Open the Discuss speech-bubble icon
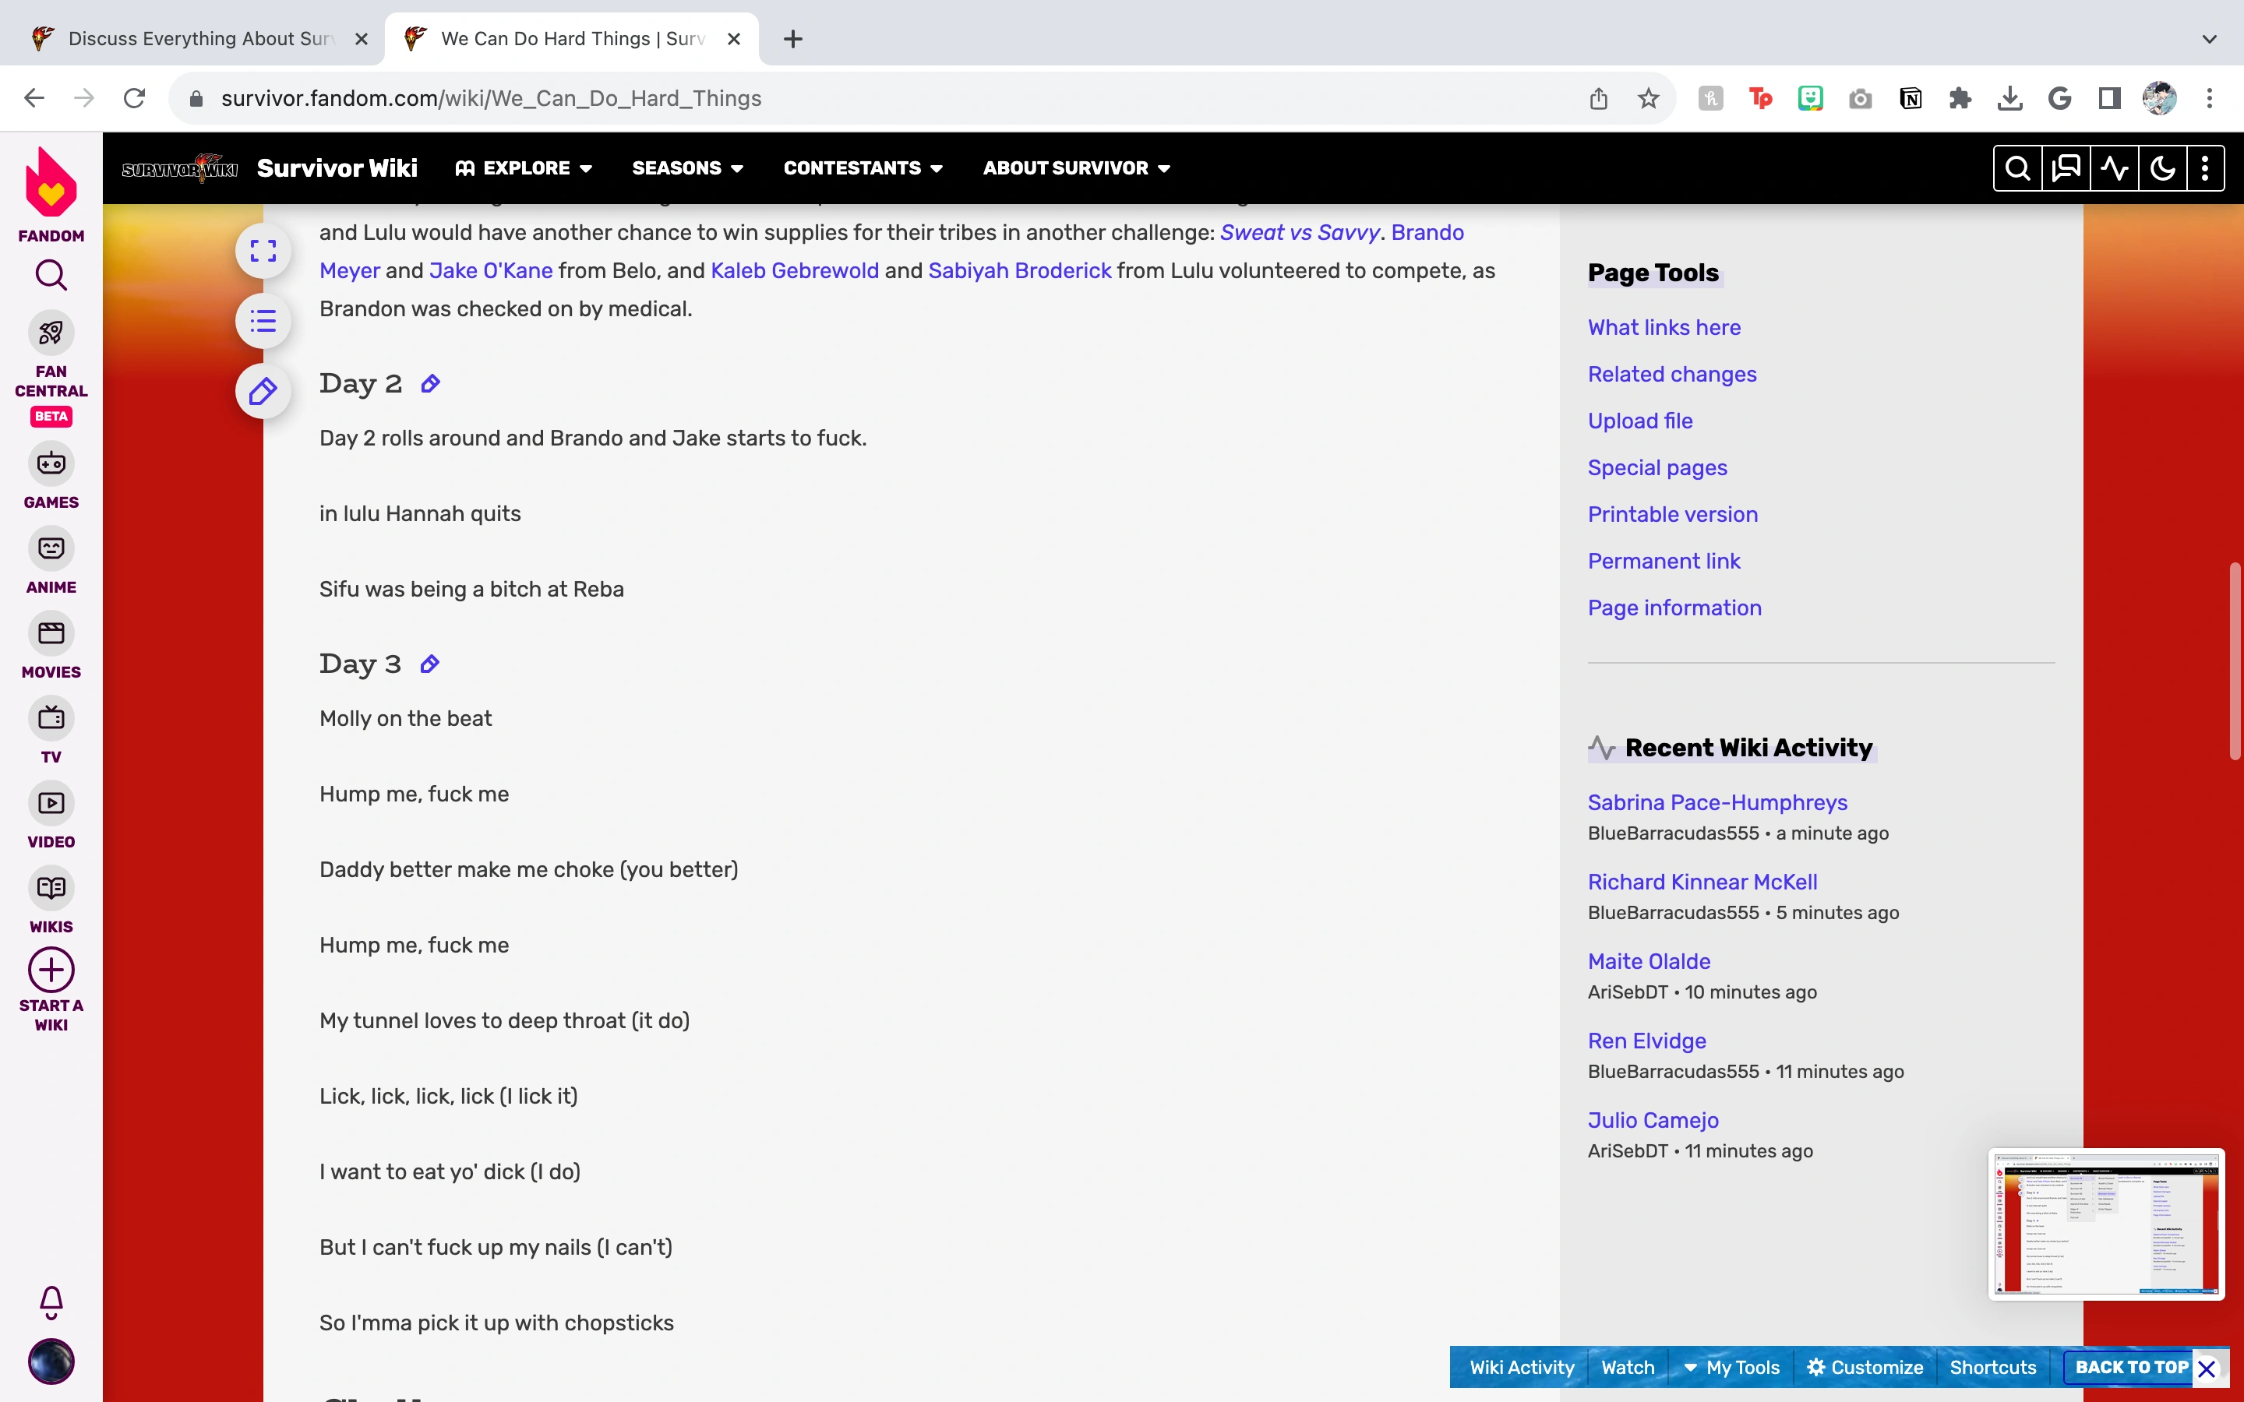 2066,167
